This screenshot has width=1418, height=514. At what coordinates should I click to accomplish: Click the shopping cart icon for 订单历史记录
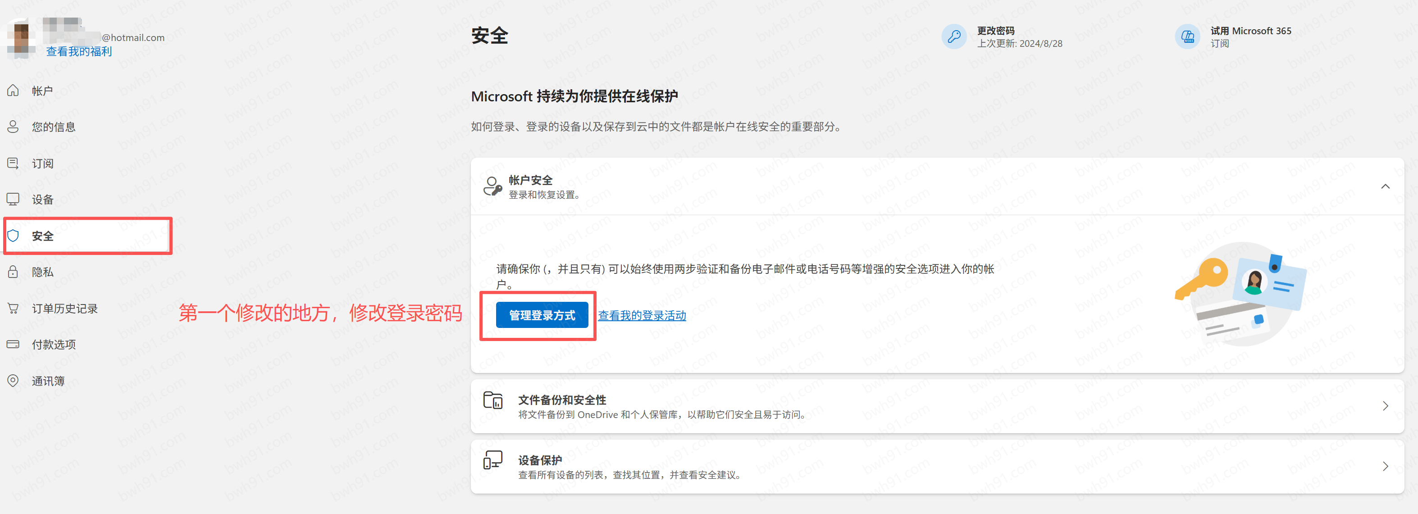(13, 308)
